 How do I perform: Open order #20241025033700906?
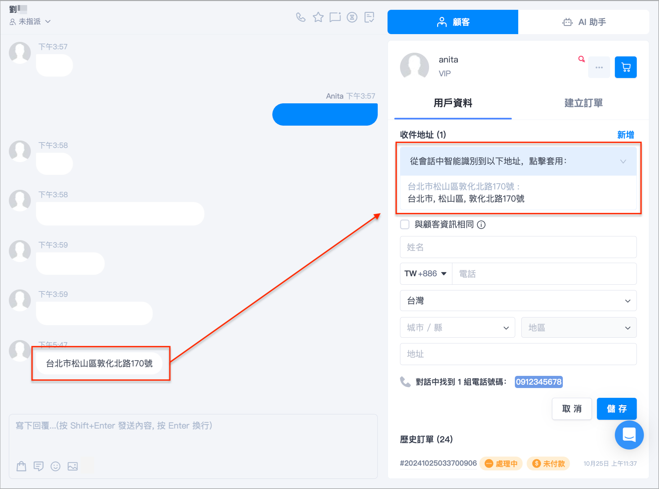click(x=438, y=463)
